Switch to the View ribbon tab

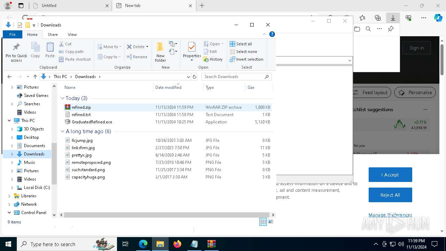(x=72, y=35)
